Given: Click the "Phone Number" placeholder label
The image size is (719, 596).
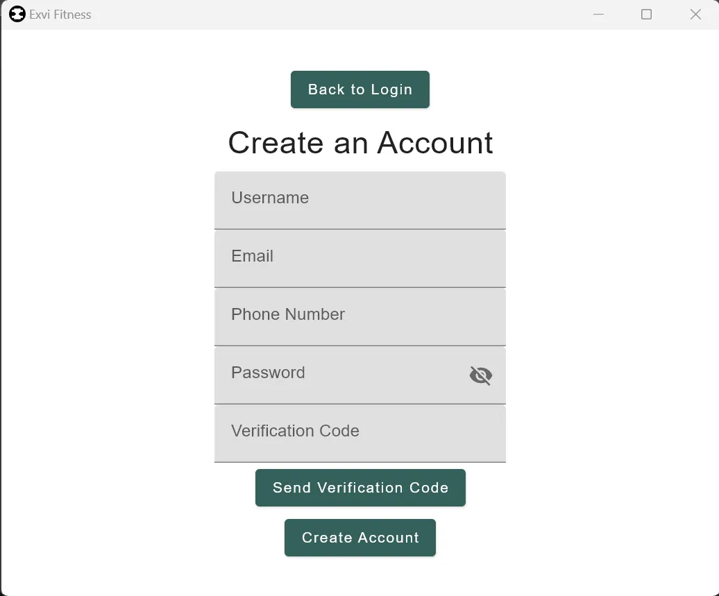Looking at the screenshot, I should coord(288,314).
